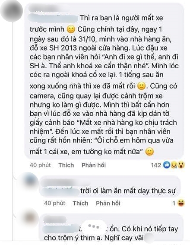Reply to main comment via Phản hồi
Screen dimensions: 190x245
point(94,165)
